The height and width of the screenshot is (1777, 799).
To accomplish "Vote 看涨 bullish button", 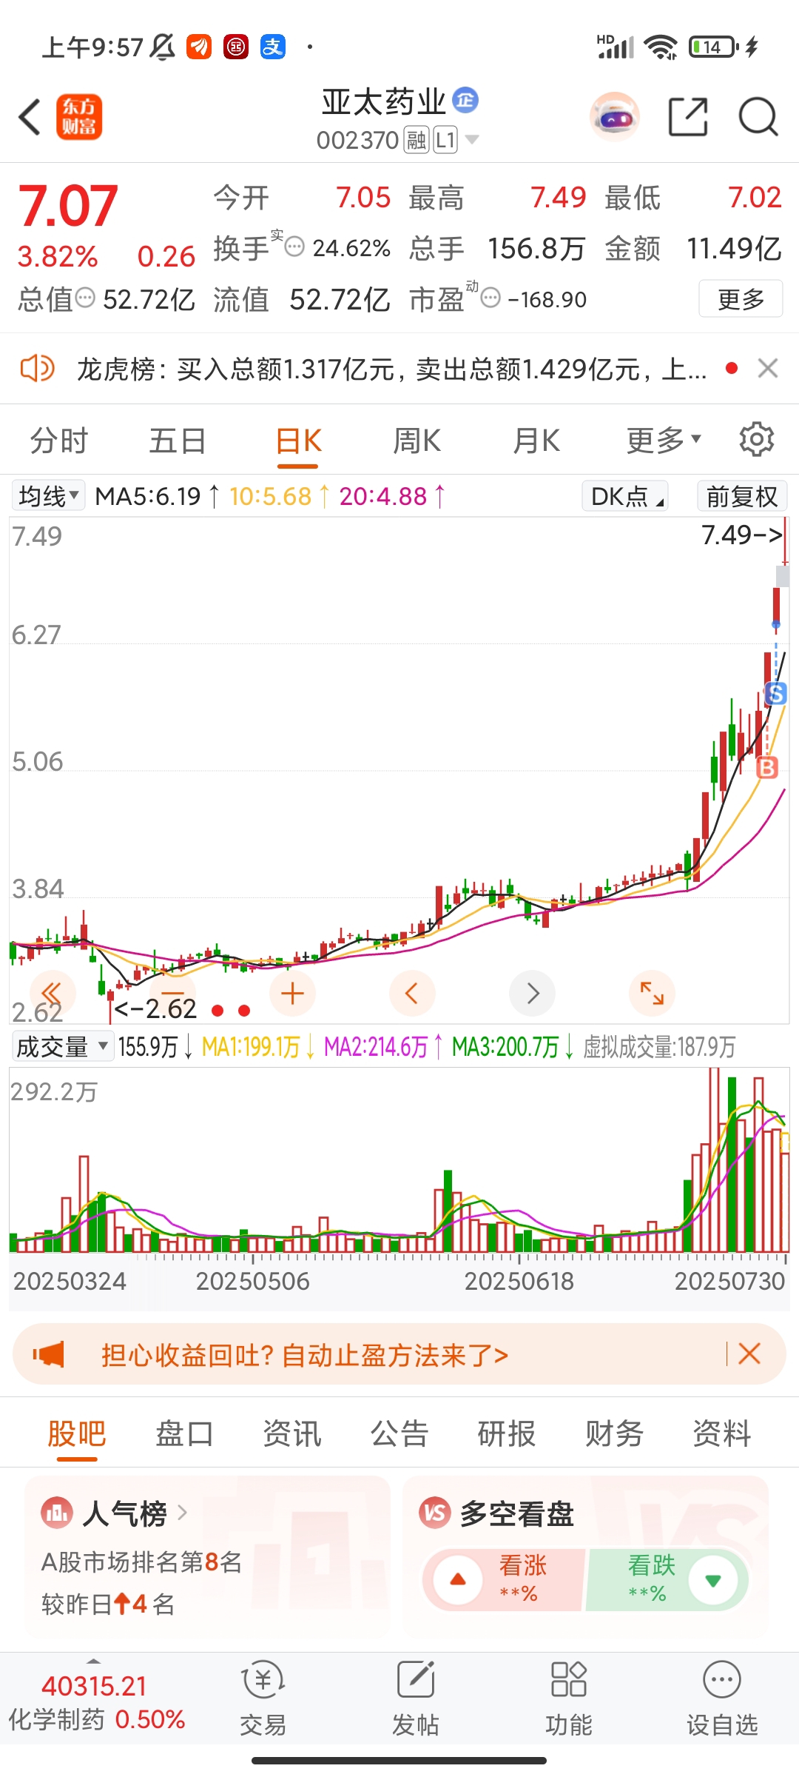I will click(x=503, y=1579).
